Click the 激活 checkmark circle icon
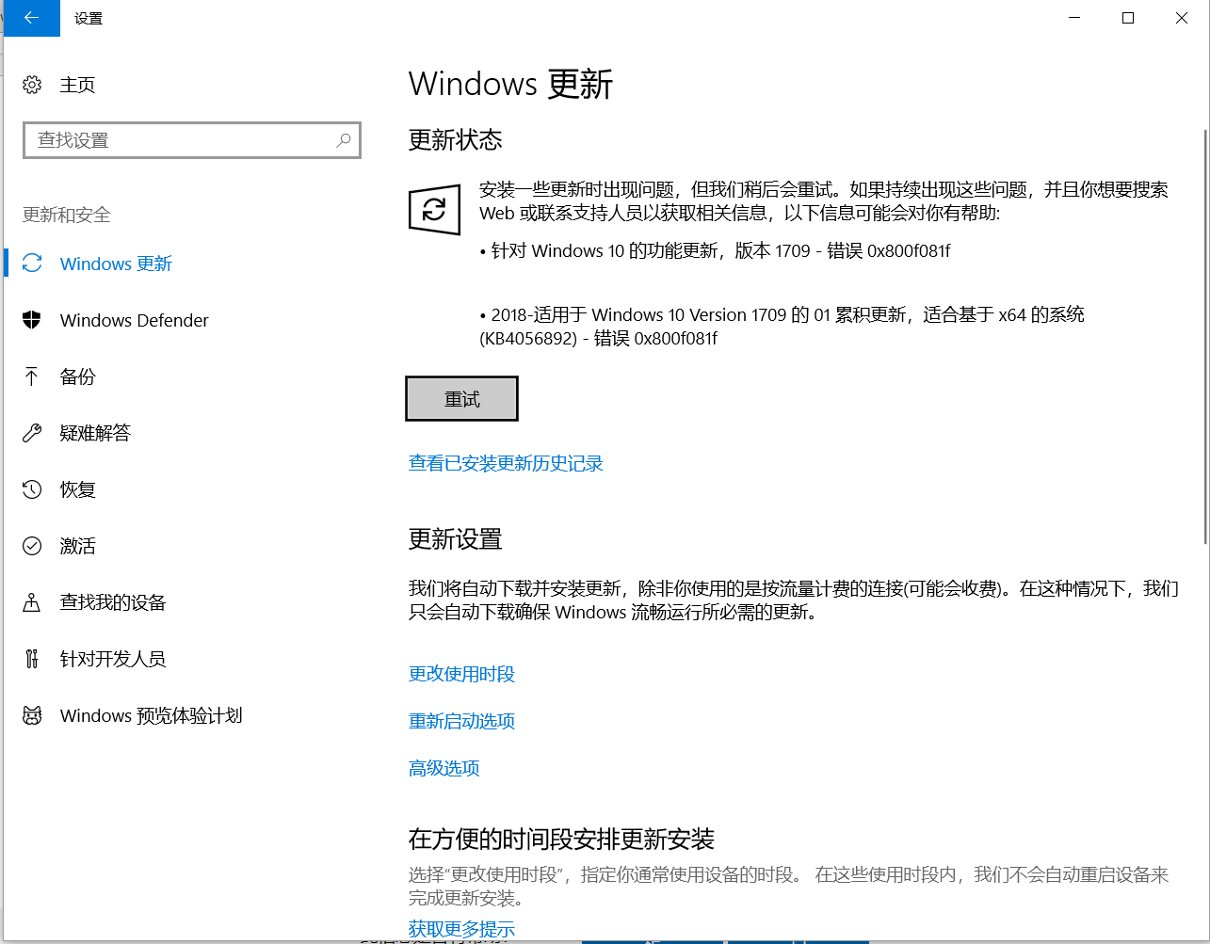The width and height of the screenshot is (1210, 944). pos(32,546)
